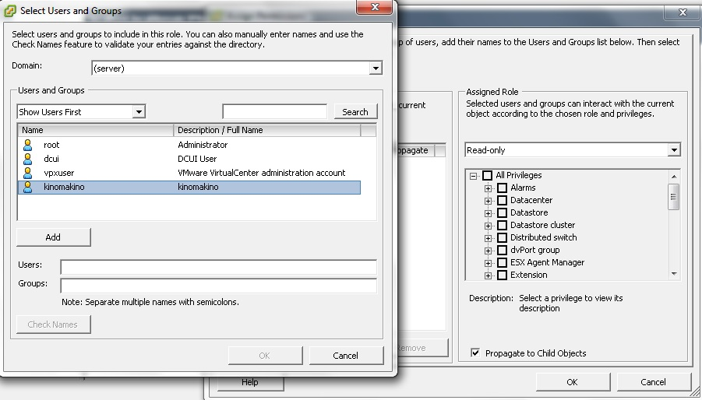Open the Domain dropdown

click(376, 68)
